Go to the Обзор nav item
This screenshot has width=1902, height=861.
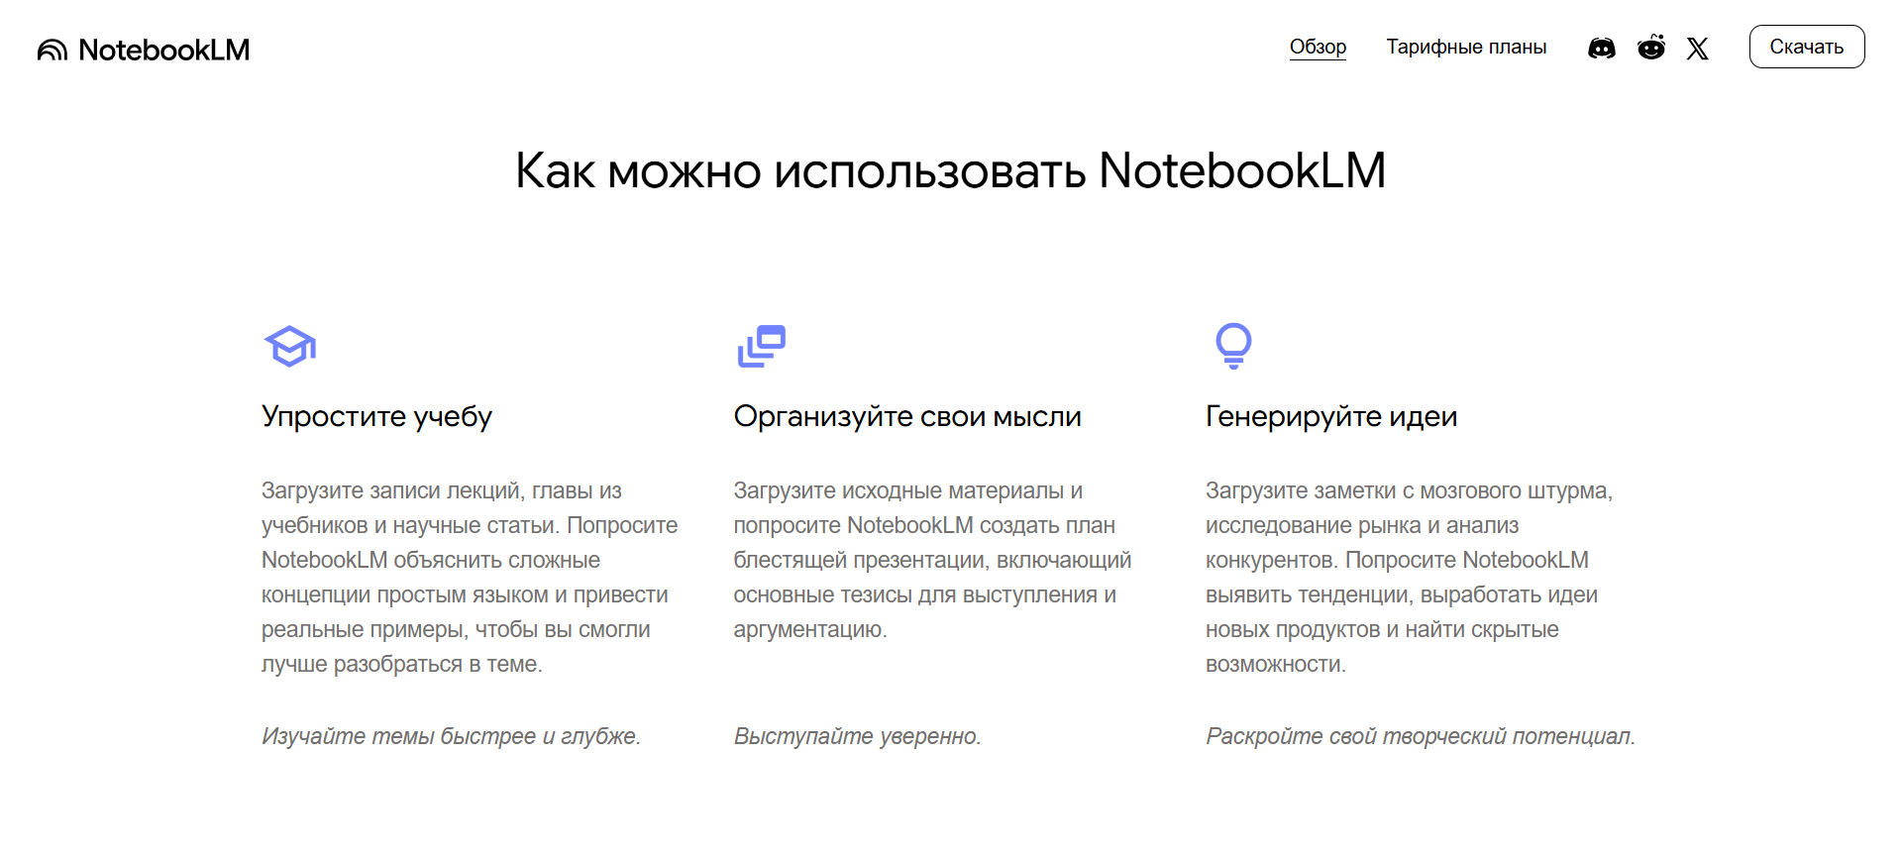click(x=1318, y=47)
